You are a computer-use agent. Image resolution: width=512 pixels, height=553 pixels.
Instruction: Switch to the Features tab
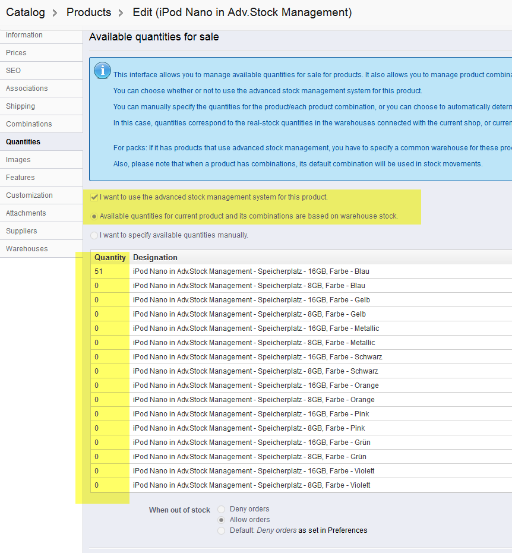(x=41, y=178)
